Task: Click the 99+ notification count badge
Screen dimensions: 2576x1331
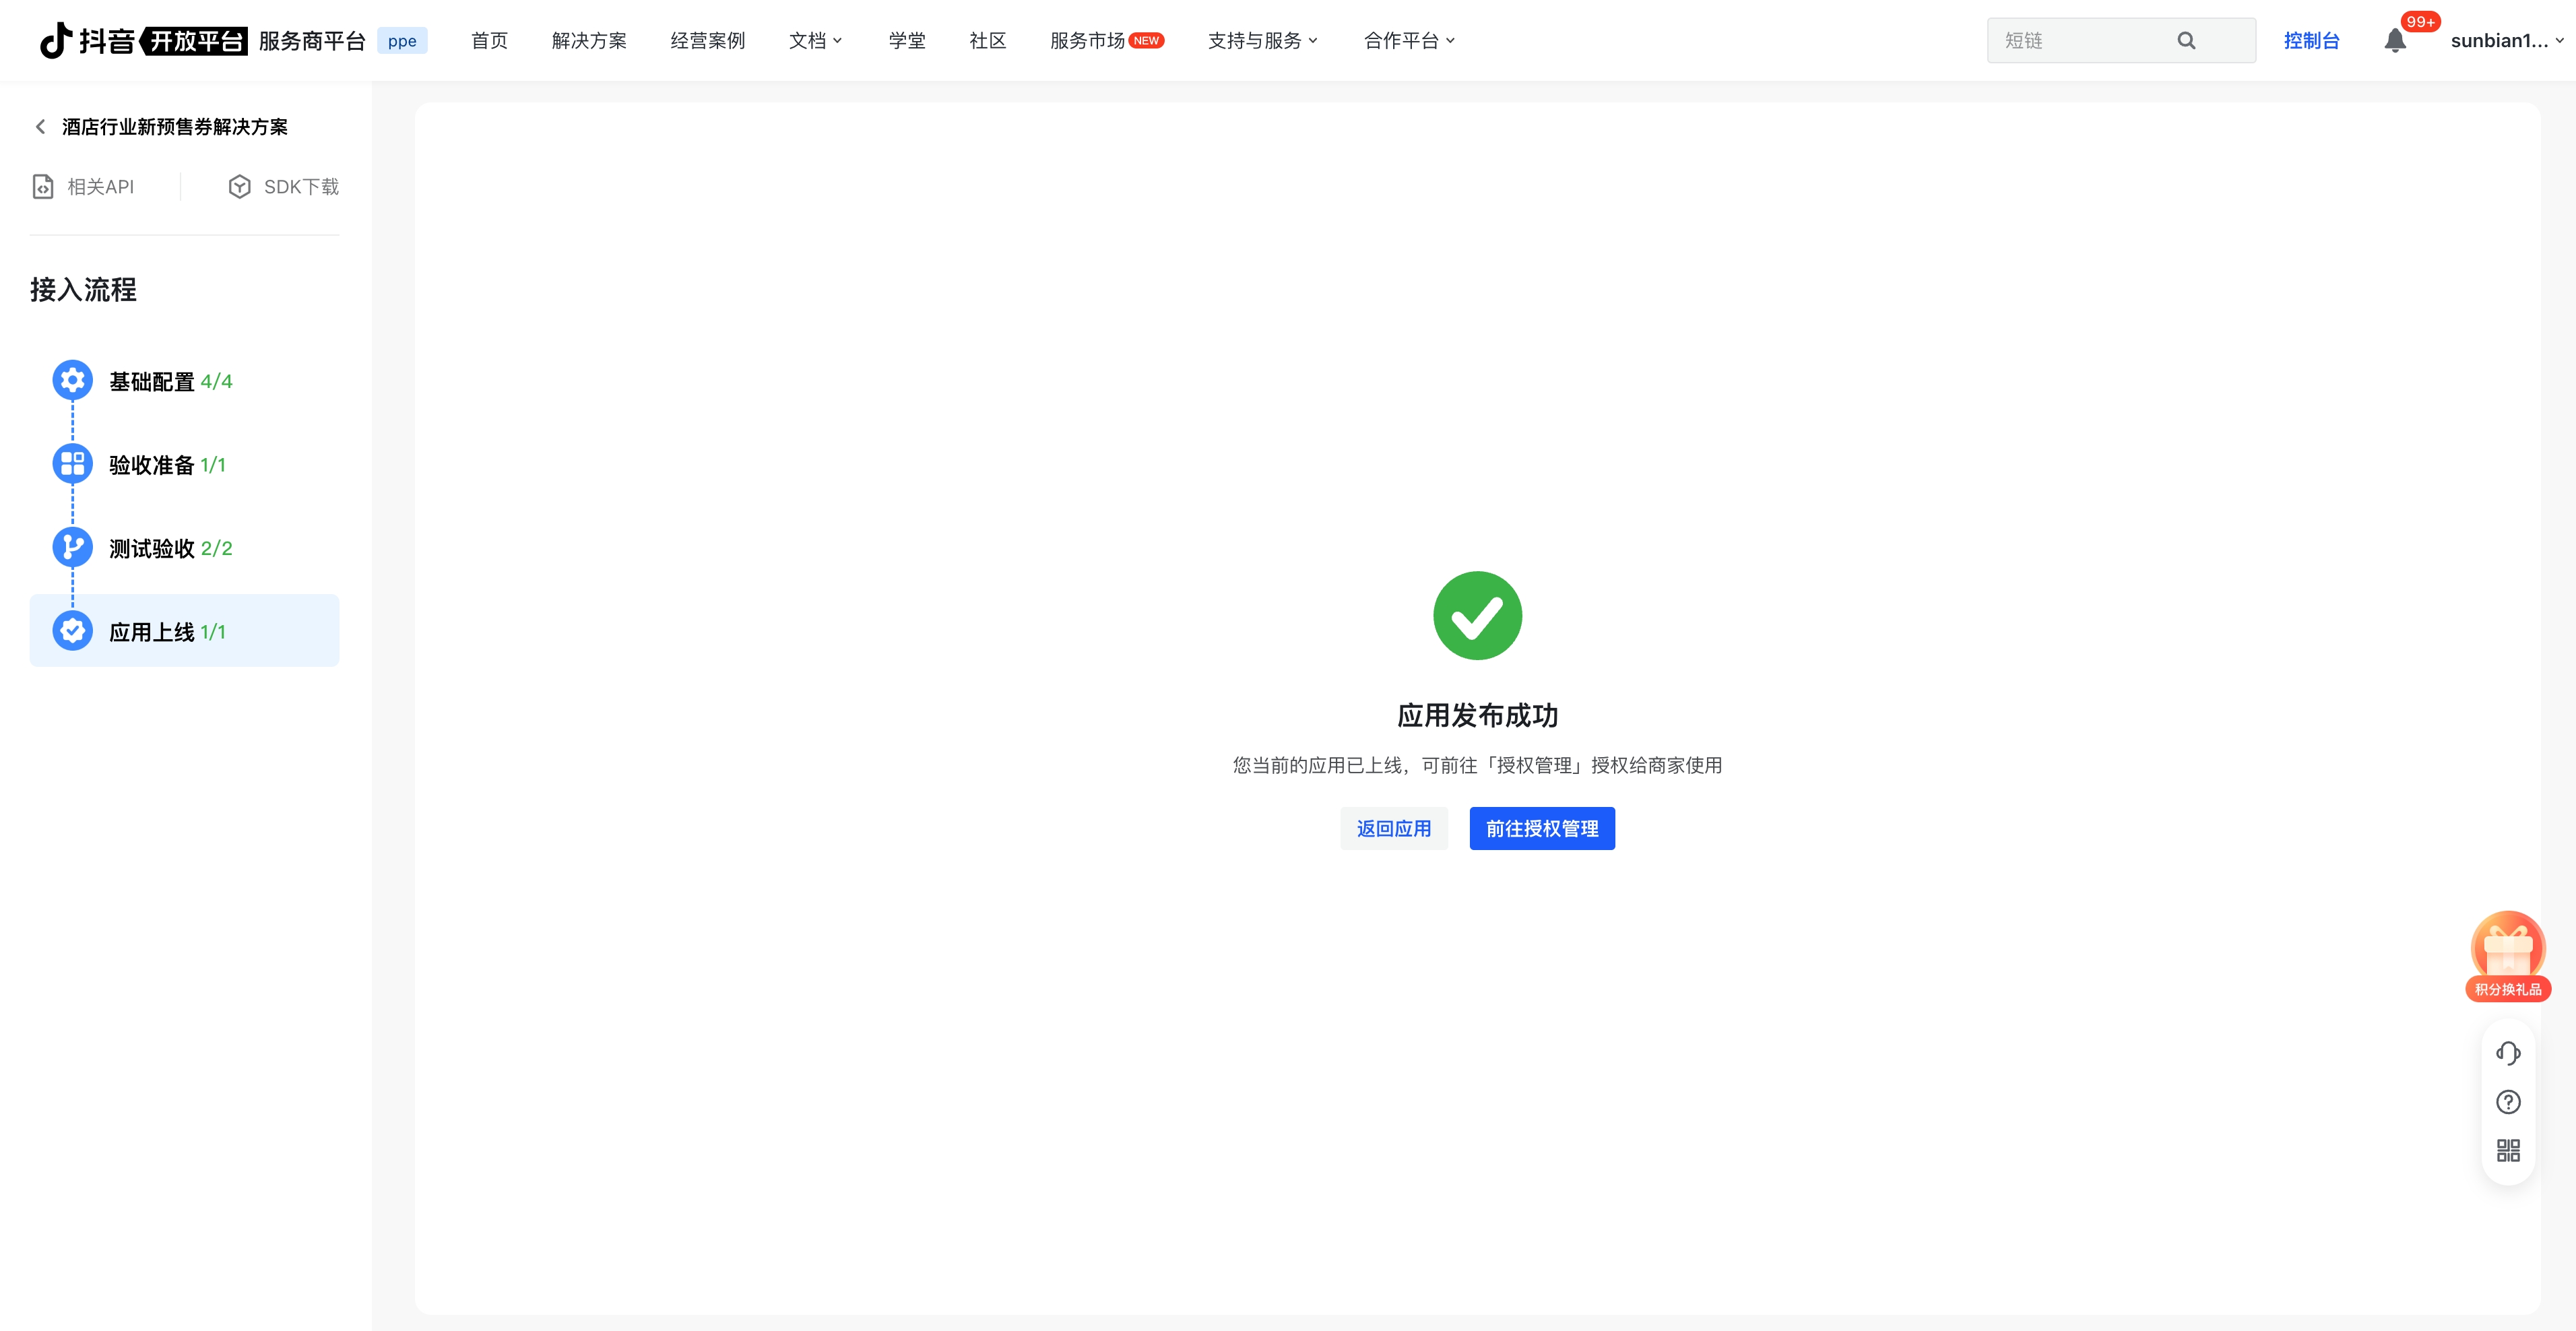Action: (2420, 21)
